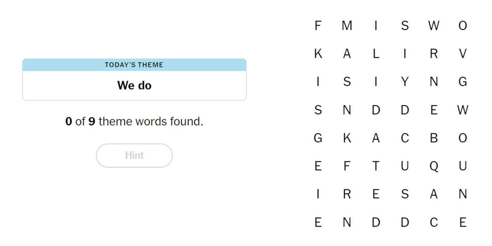Tap the K between G and A
This screenshot has height=246, width=492.
click(x=347, y=138)
